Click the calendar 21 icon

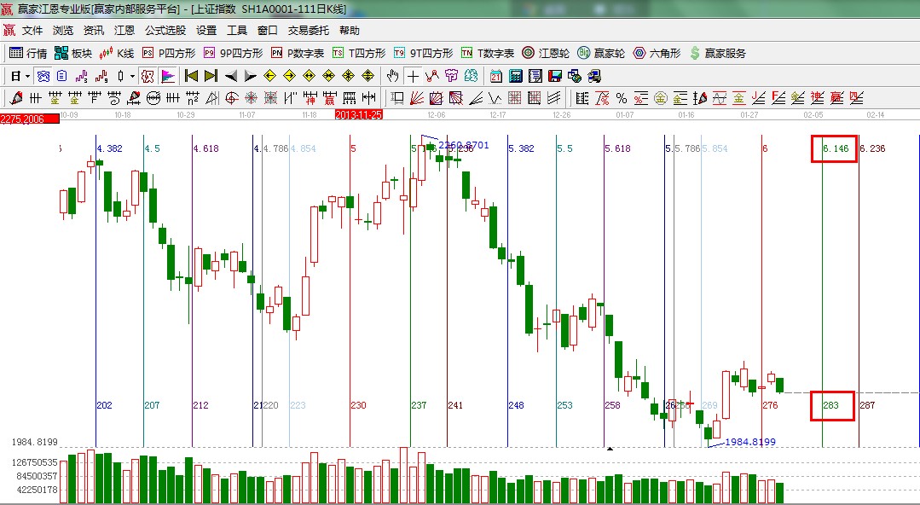[496, 76]
